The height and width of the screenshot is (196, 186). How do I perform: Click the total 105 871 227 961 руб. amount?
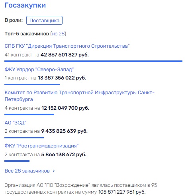(122, 192)
